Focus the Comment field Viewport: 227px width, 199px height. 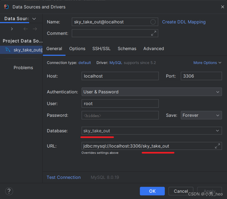pyautogui.click(x=115, y=33)
